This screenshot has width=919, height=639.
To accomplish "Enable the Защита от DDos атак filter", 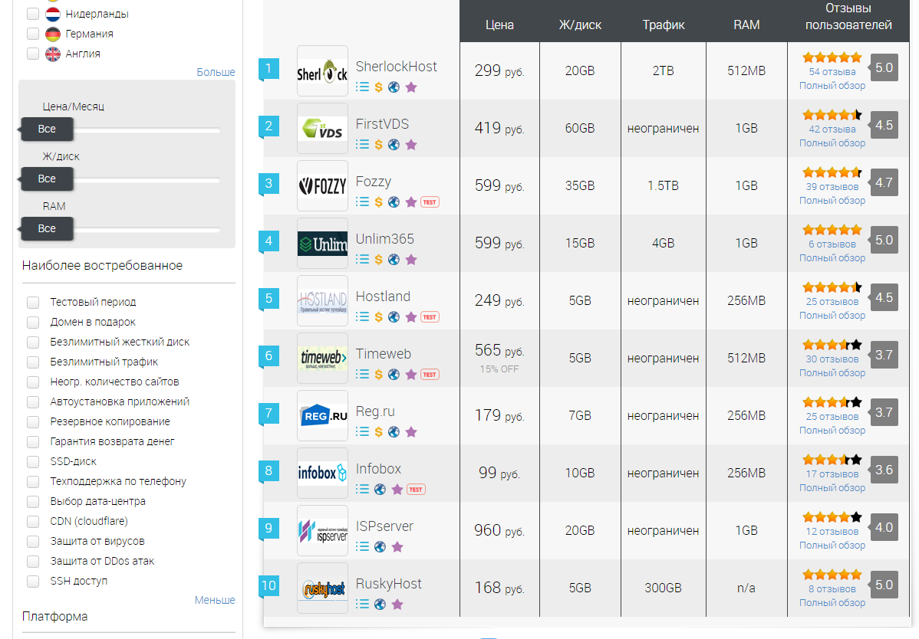I will 33,561.
